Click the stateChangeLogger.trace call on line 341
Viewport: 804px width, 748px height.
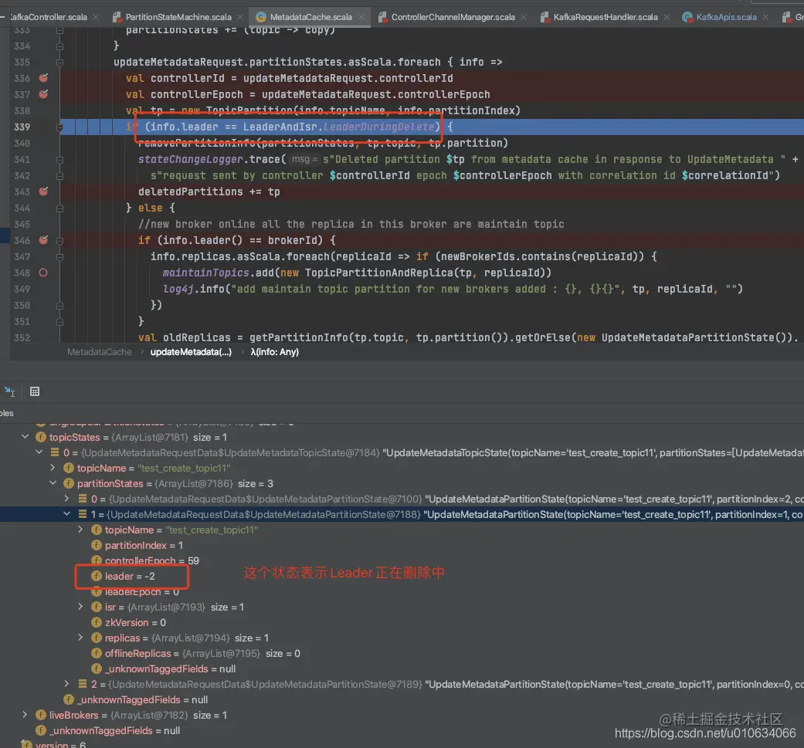coord(209,159)
